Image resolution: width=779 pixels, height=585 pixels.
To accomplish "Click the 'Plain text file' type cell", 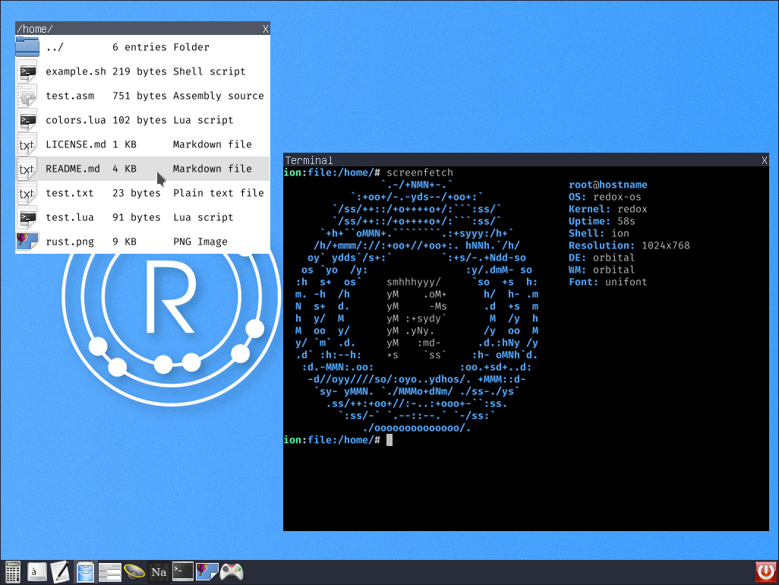I will click(219, 193).
